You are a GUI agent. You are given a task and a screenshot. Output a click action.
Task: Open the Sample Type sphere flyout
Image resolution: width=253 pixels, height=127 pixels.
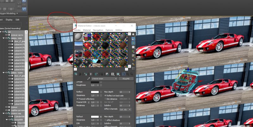[133, 34]
